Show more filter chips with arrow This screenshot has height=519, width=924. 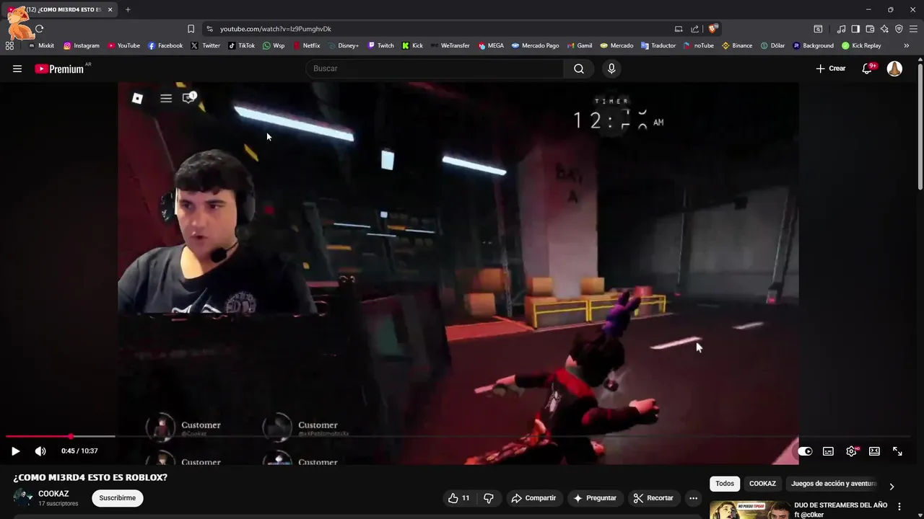892,487
